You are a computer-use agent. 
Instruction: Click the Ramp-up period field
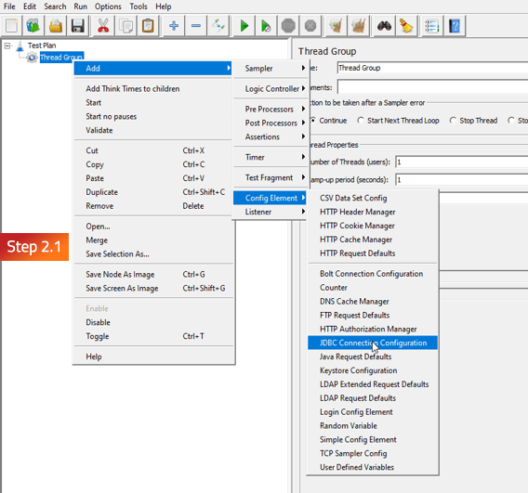(461, 180)
